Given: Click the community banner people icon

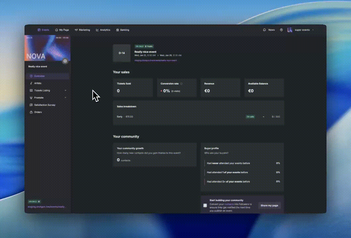Looking at the screenshot, I should coord(205,205).
